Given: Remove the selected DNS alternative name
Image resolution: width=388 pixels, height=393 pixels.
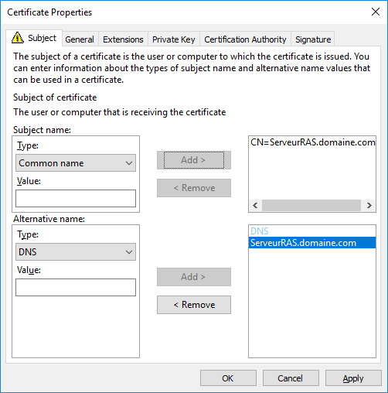Looking at the screenshot, I should click(194, 305).
